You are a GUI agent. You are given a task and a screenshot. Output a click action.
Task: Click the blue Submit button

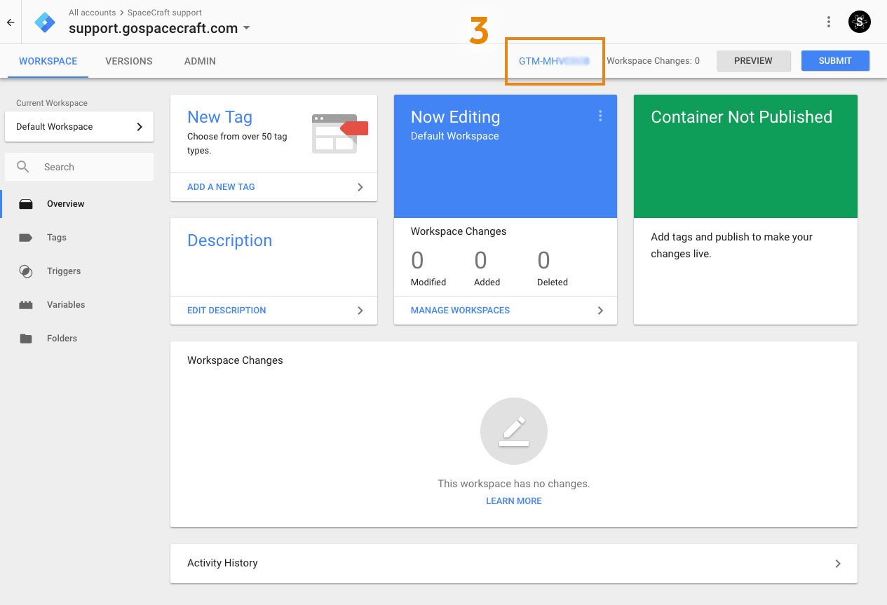pos(835,61)
